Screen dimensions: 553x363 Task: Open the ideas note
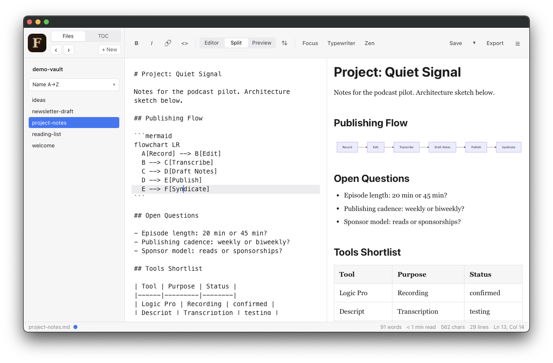(x=74, y=100)
